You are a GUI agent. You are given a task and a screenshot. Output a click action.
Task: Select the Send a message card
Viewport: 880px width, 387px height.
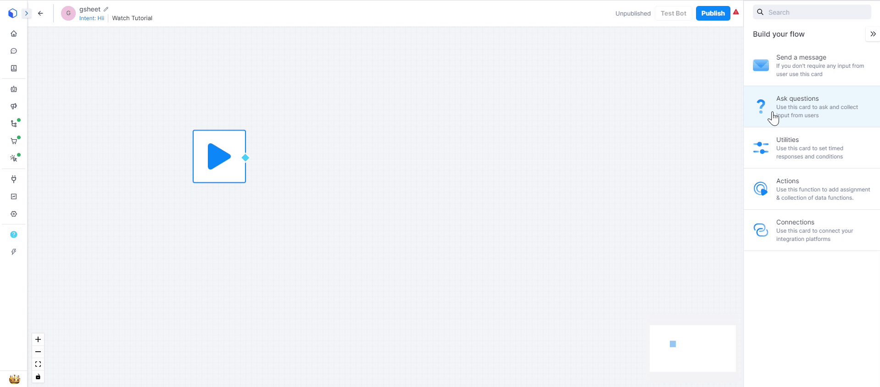point(811,65)
